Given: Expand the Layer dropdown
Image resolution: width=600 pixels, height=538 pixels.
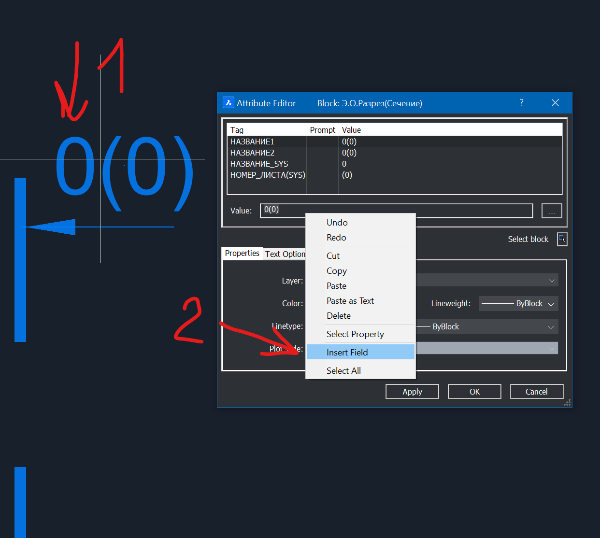Looking at the screenshot, I should (551, 281).
